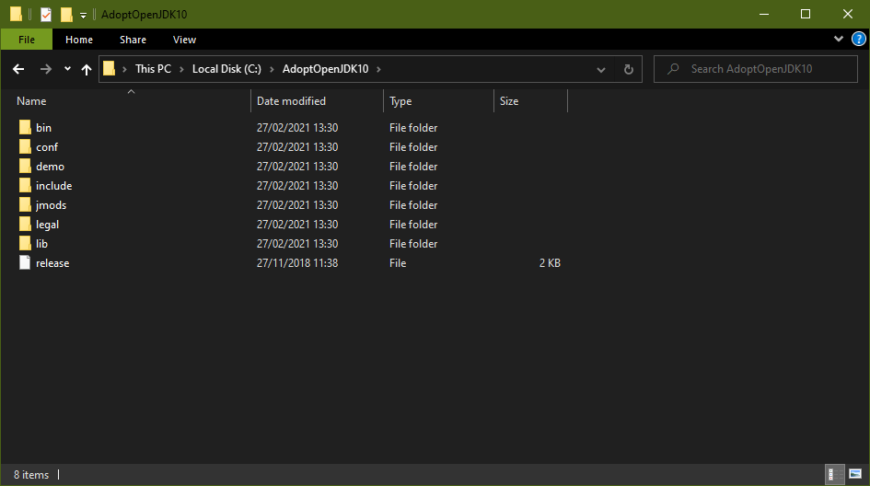Select the jmods folder icon
Screen dimensions: 870x486
click(x=25, y=204)
